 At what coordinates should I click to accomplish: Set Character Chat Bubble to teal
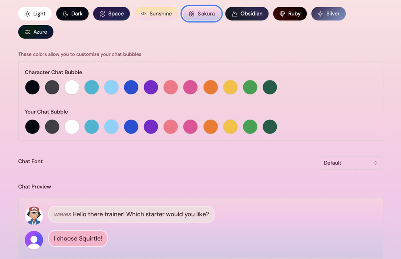[x=92, y=87]
